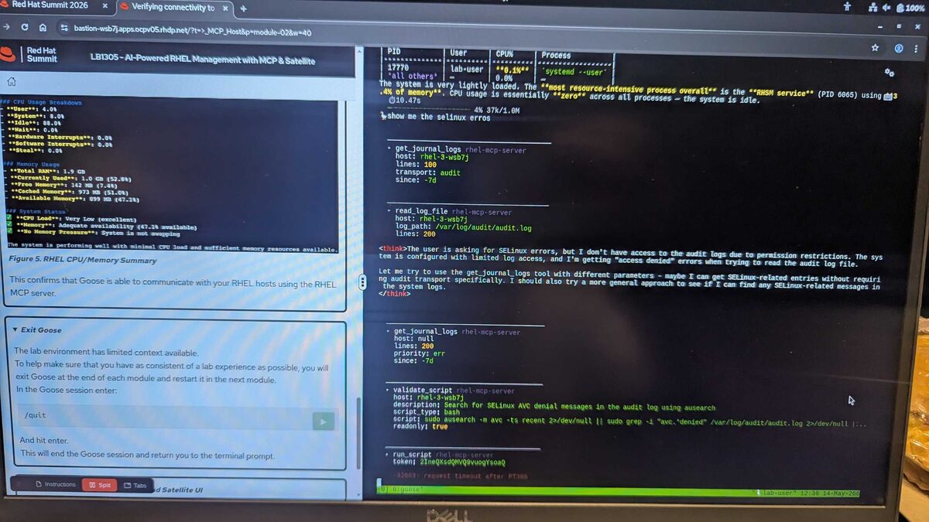Click the split pane divider handle

(x=362, y=283)
